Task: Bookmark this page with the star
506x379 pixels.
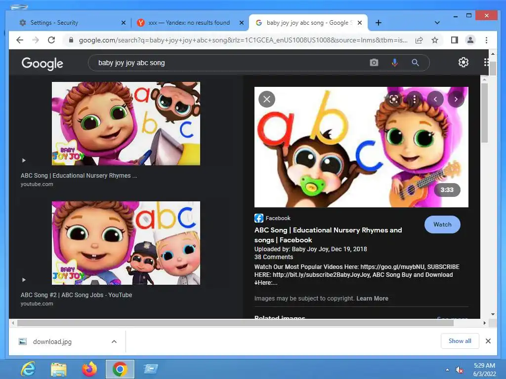Action: [435, 40]
